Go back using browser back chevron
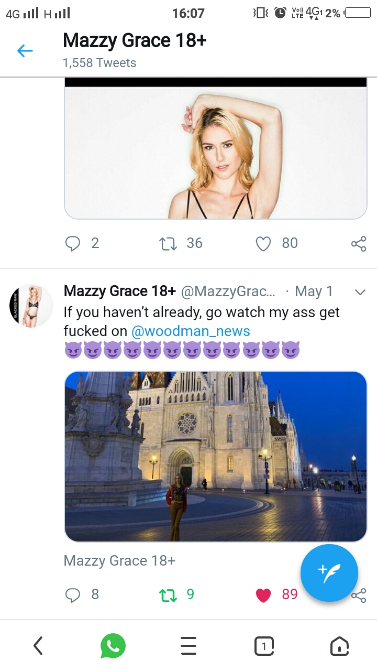Screen dimensions: 377x671 (38, 646)
